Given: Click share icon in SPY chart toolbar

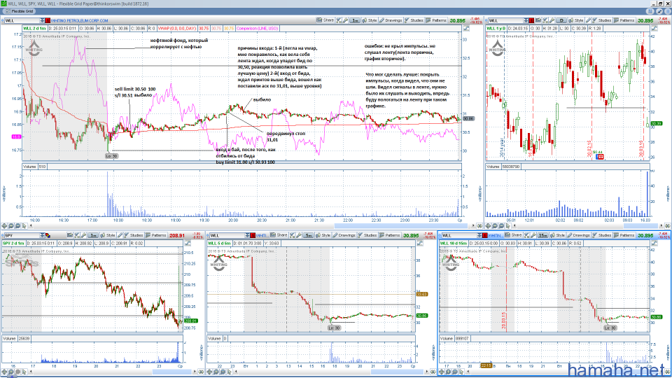Looking at the screenshot, I should 70,235.
